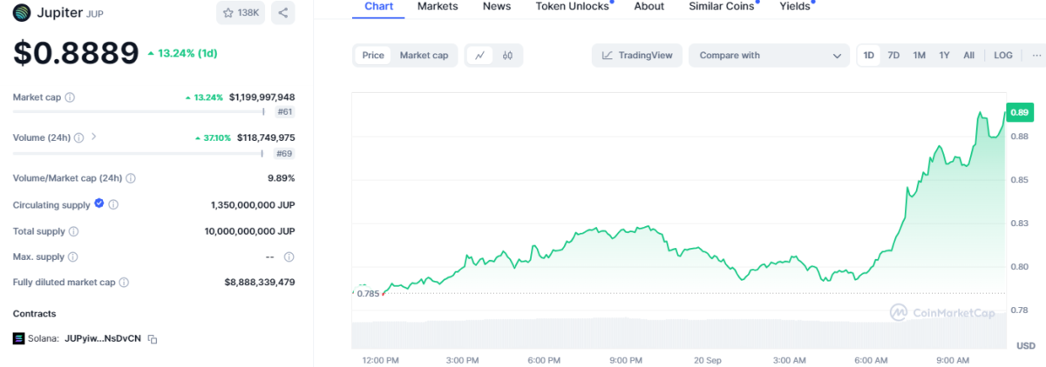This screenshot has width=1046, height=367.
Task: Show Market cap info tooltip icon
Action: coord(70,97)
